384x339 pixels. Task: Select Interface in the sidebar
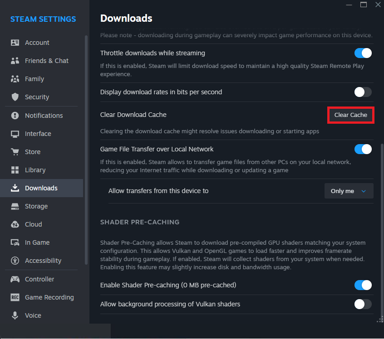coord(42,134)
